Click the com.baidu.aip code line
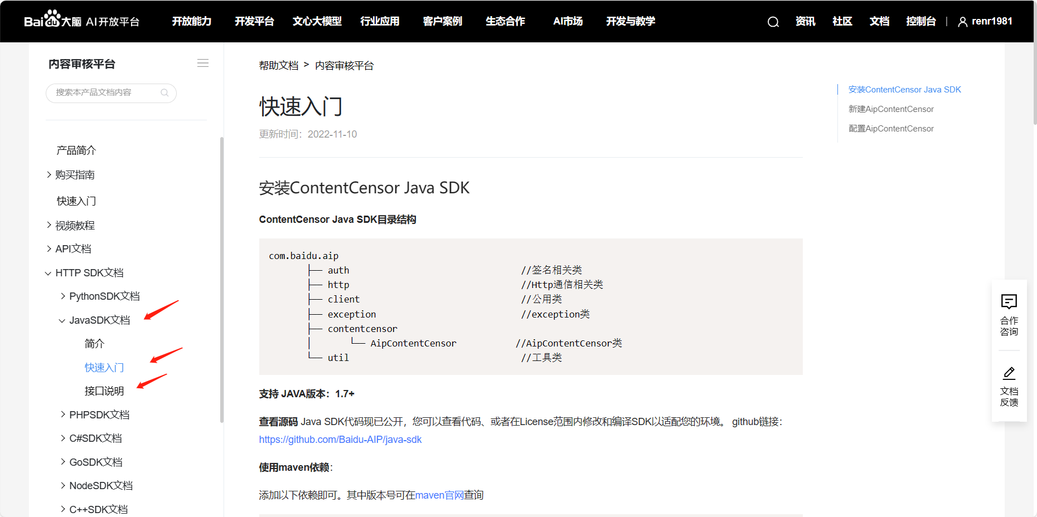 [x=304, y=256]
